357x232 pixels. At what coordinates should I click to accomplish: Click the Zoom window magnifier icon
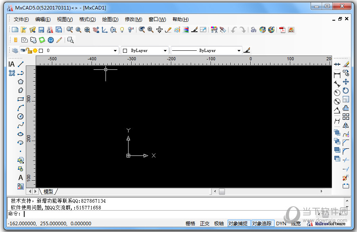tap(79, 30)
